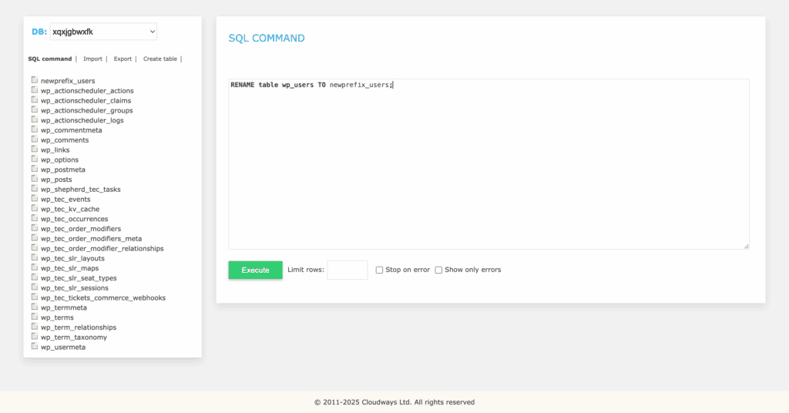
Task: Open the wp_tec_slr_seat_types table
Action: [79, 278]
